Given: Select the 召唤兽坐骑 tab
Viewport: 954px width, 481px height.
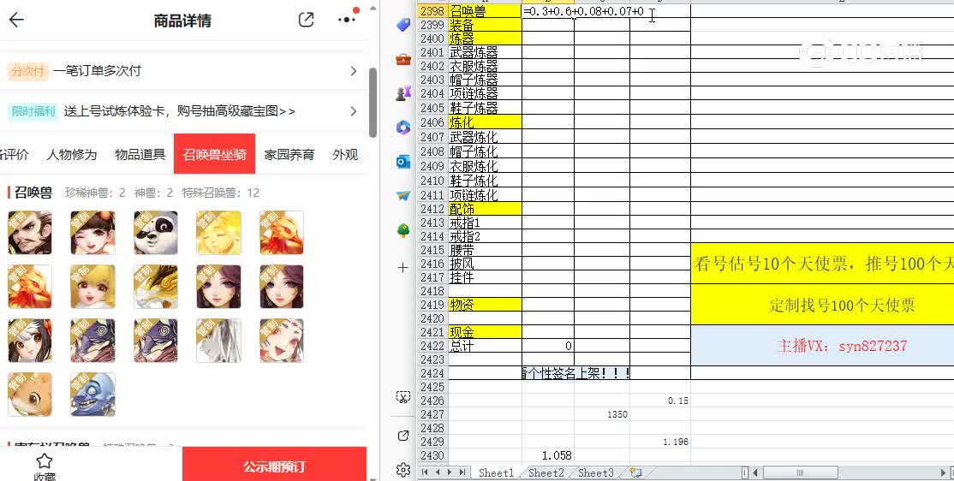Looking at the screenshot, I should (214, 154).
